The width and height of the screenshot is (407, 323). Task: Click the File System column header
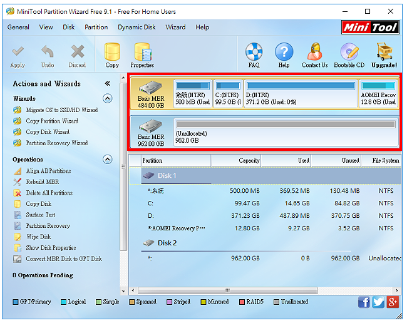[381, 161]
